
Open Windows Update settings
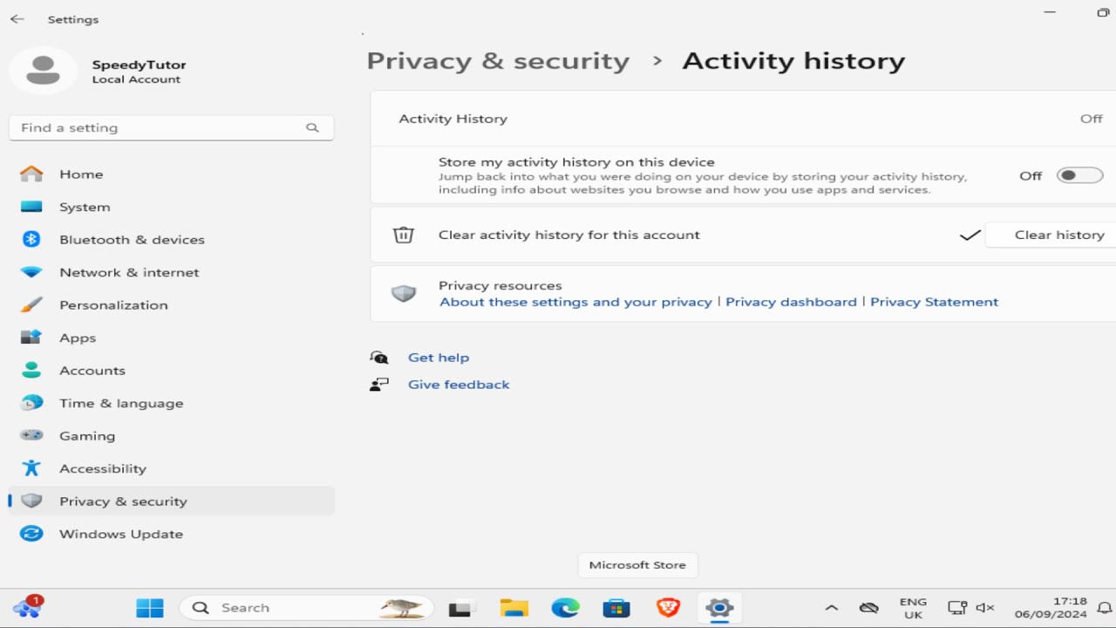pos(172,534)
